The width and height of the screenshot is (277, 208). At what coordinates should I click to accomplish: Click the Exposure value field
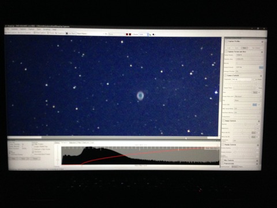point(242,79)
